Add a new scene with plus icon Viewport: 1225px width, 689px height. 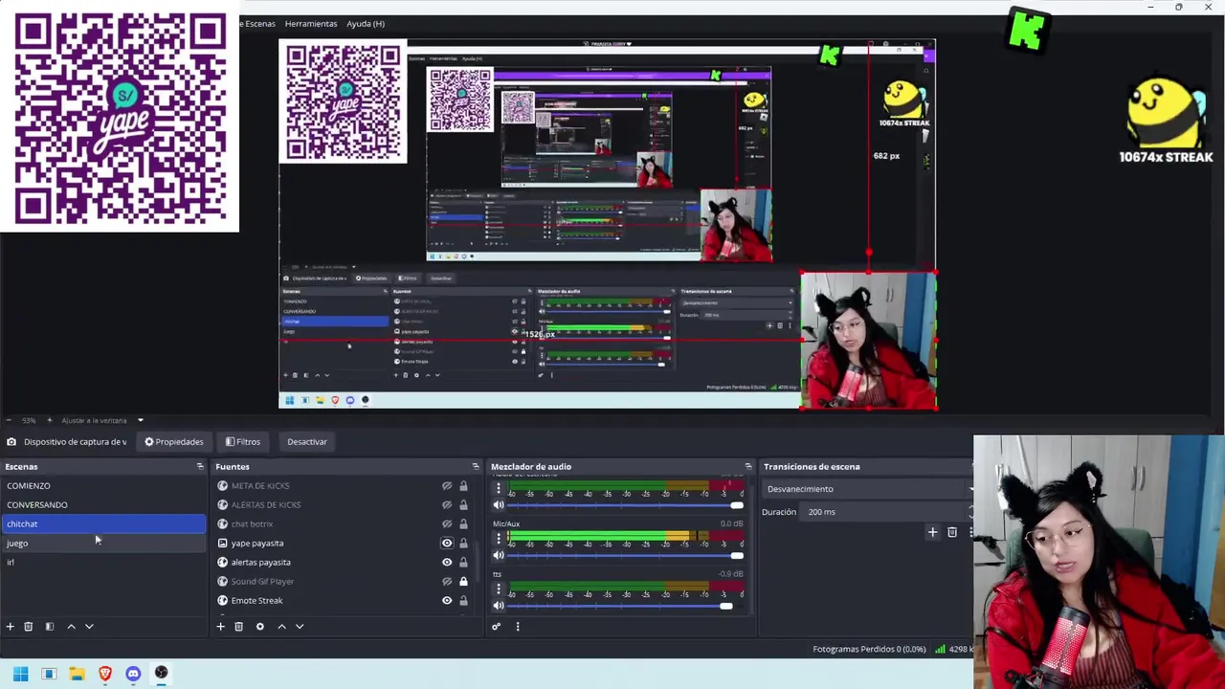[10, 626]
